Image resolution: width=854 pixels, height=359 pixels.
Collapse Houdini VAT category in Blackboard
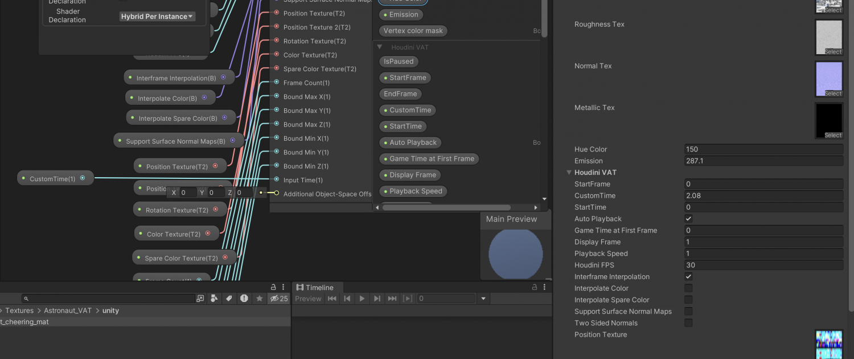pyautogui.click(x=380, y=47)
